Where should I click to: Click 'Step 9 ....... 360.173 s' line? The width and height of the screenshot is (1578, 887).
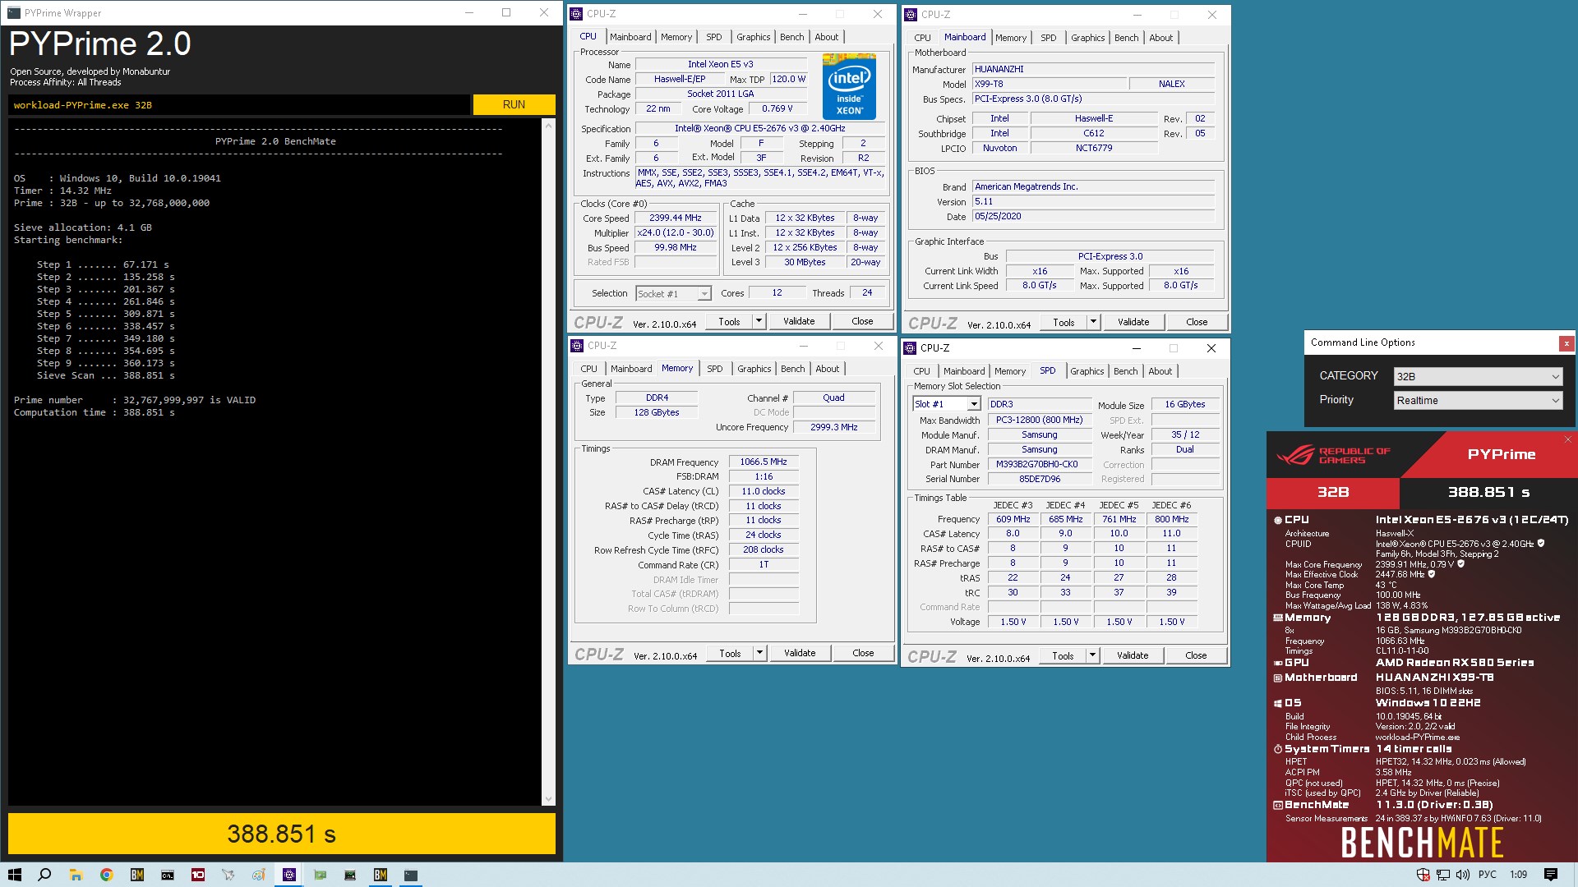(x=105, y=363)
